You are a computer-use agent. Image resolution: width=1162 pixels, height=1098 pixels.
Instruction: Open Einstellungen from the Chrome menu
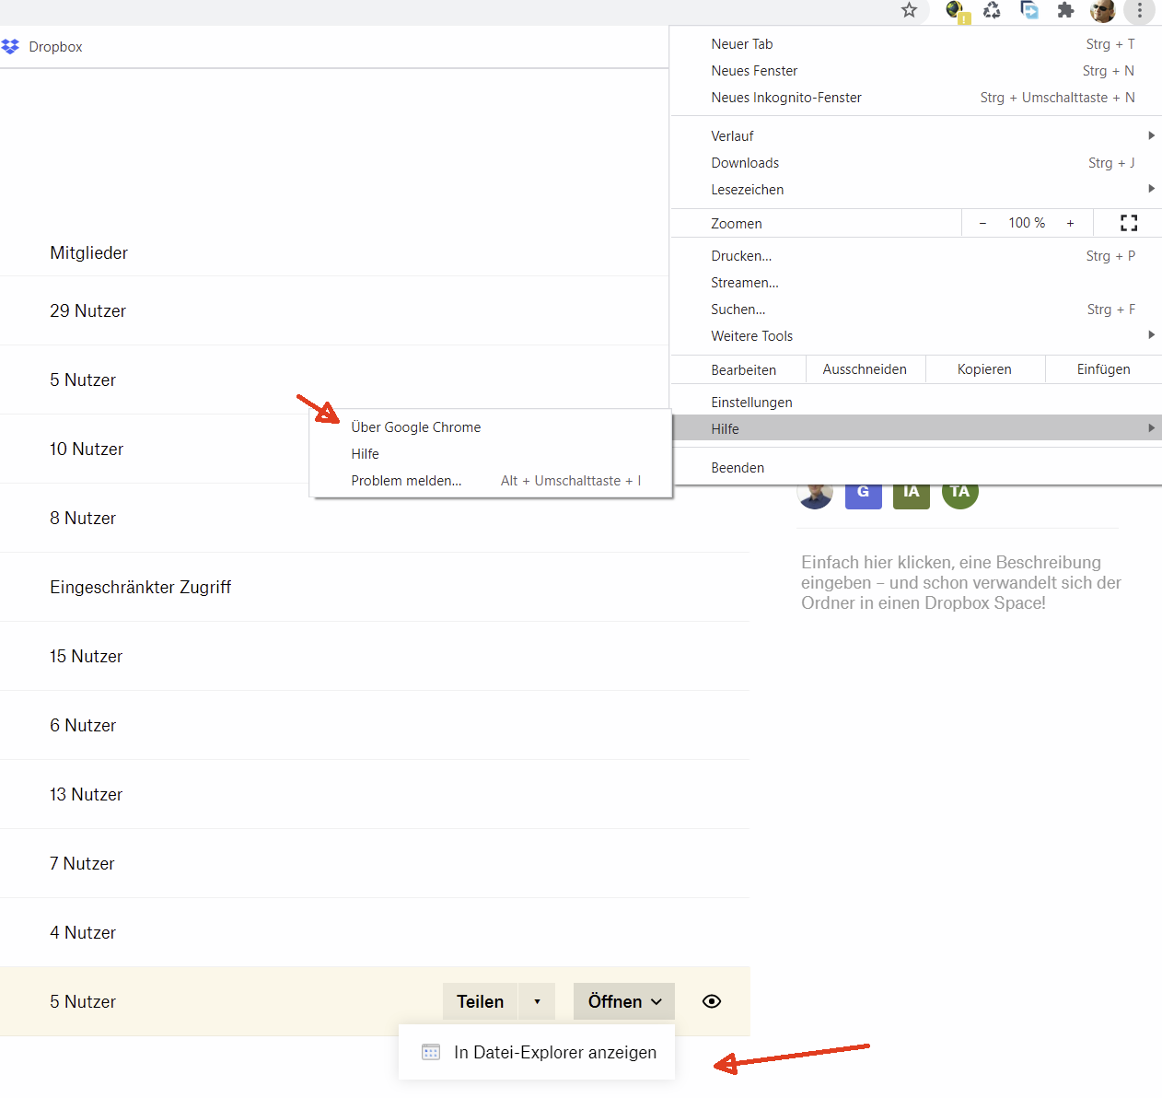(x=916, y=403)
